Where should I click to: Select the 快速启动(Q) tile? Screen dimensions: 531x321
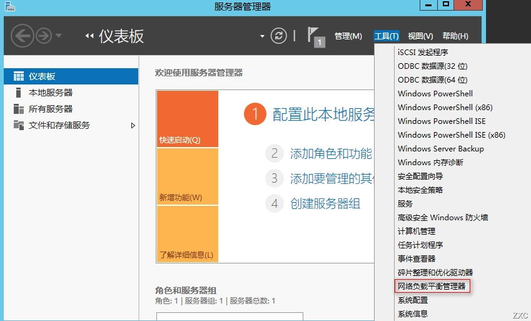(x=188, y=119)
